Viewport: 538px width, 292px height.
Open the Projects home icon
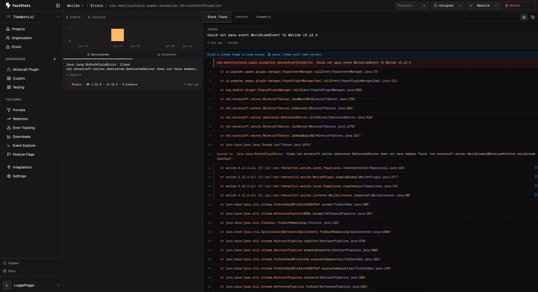point(8,29)
